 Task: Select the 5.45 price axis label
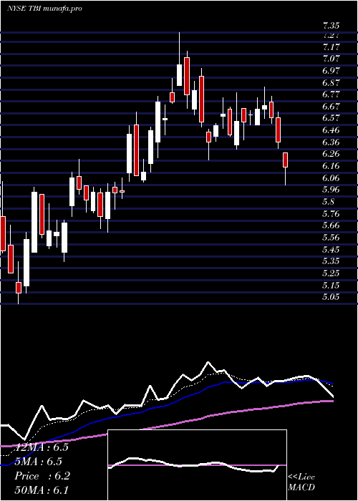pyautogui.click(x=331, y=250)
